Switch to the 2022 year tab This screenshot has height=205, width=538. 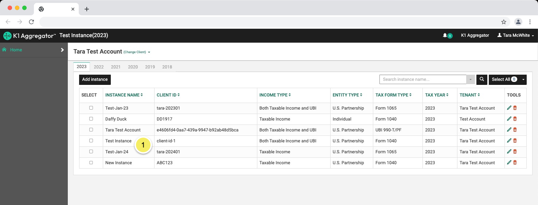point(98,67)
